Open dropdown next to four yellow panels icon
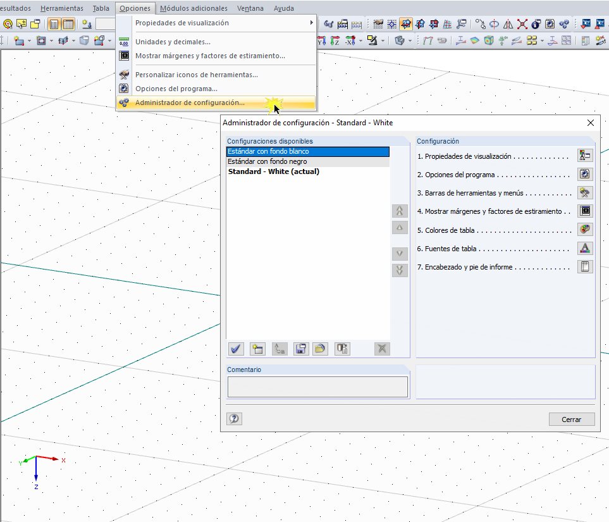The width and height of the screenshot is (609, 522). coord(542,40)
